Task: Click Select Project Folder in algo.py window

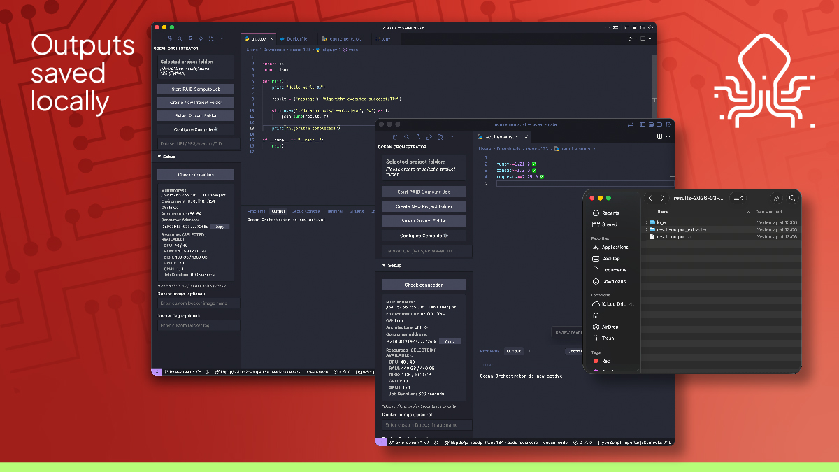Action: [196, 116]
